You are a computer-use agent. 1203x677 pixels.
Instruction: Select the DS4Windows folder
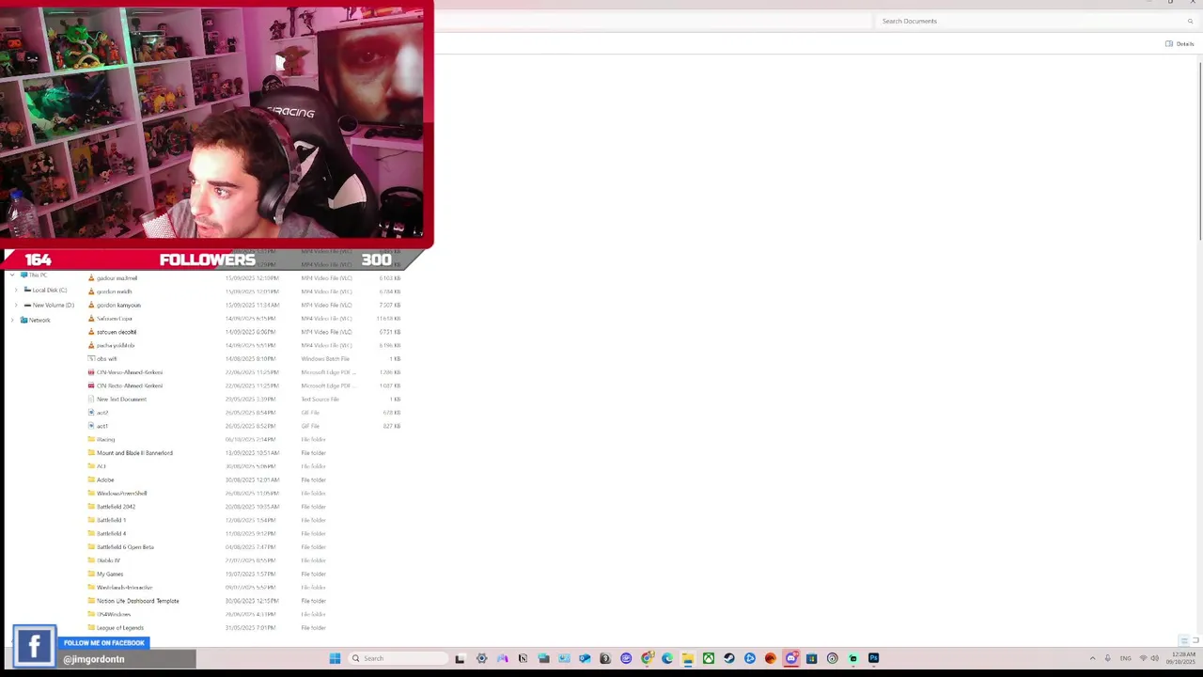(113, 614)
